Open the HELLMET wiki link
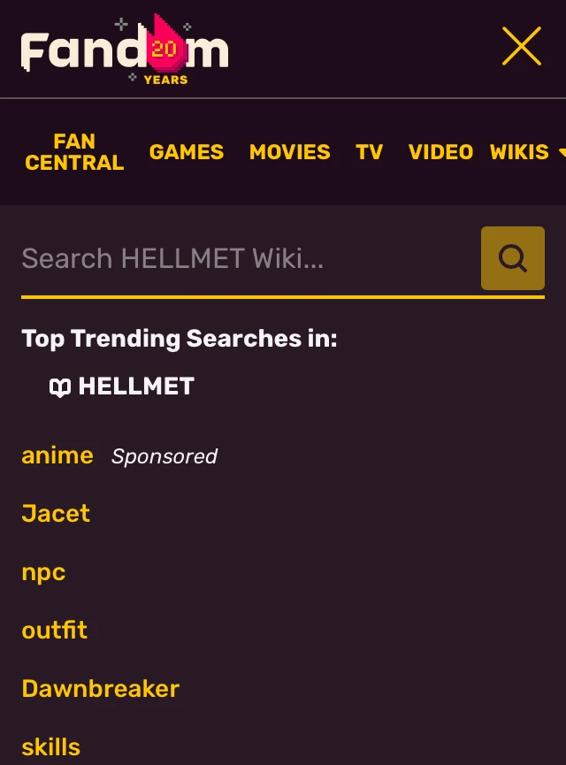 pyautogui.click(x=135, y=386)
